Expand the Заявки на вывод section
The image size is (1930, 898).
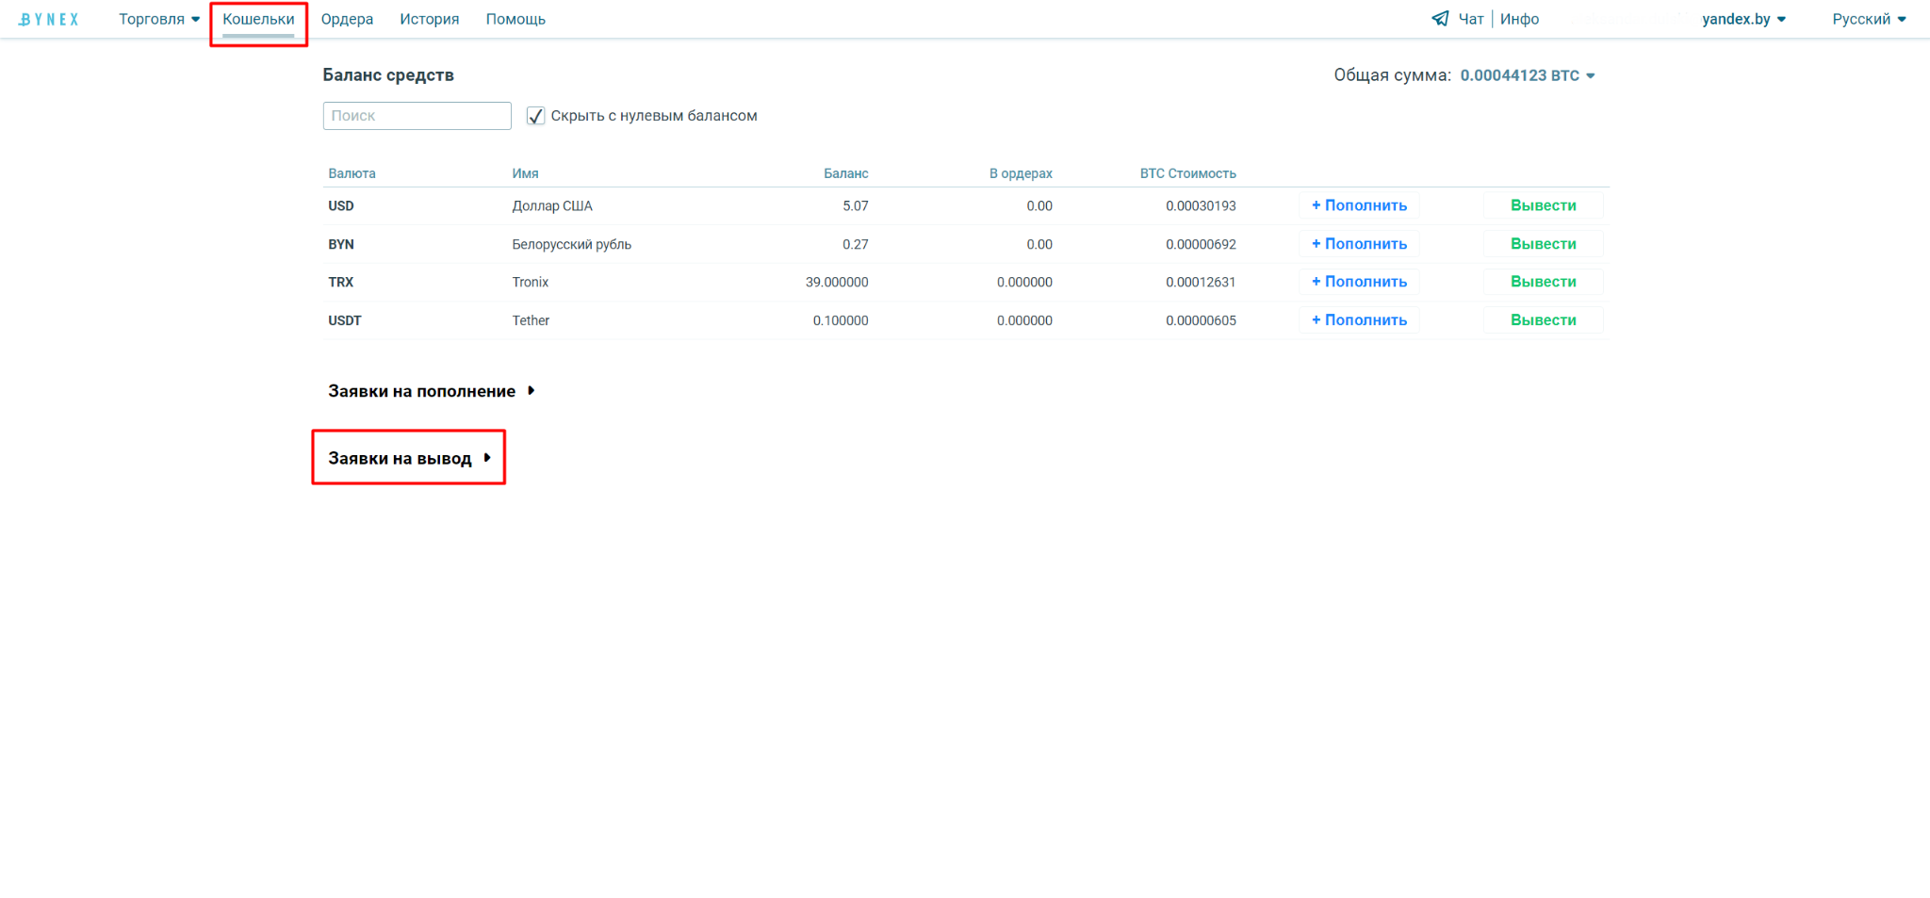409,458
